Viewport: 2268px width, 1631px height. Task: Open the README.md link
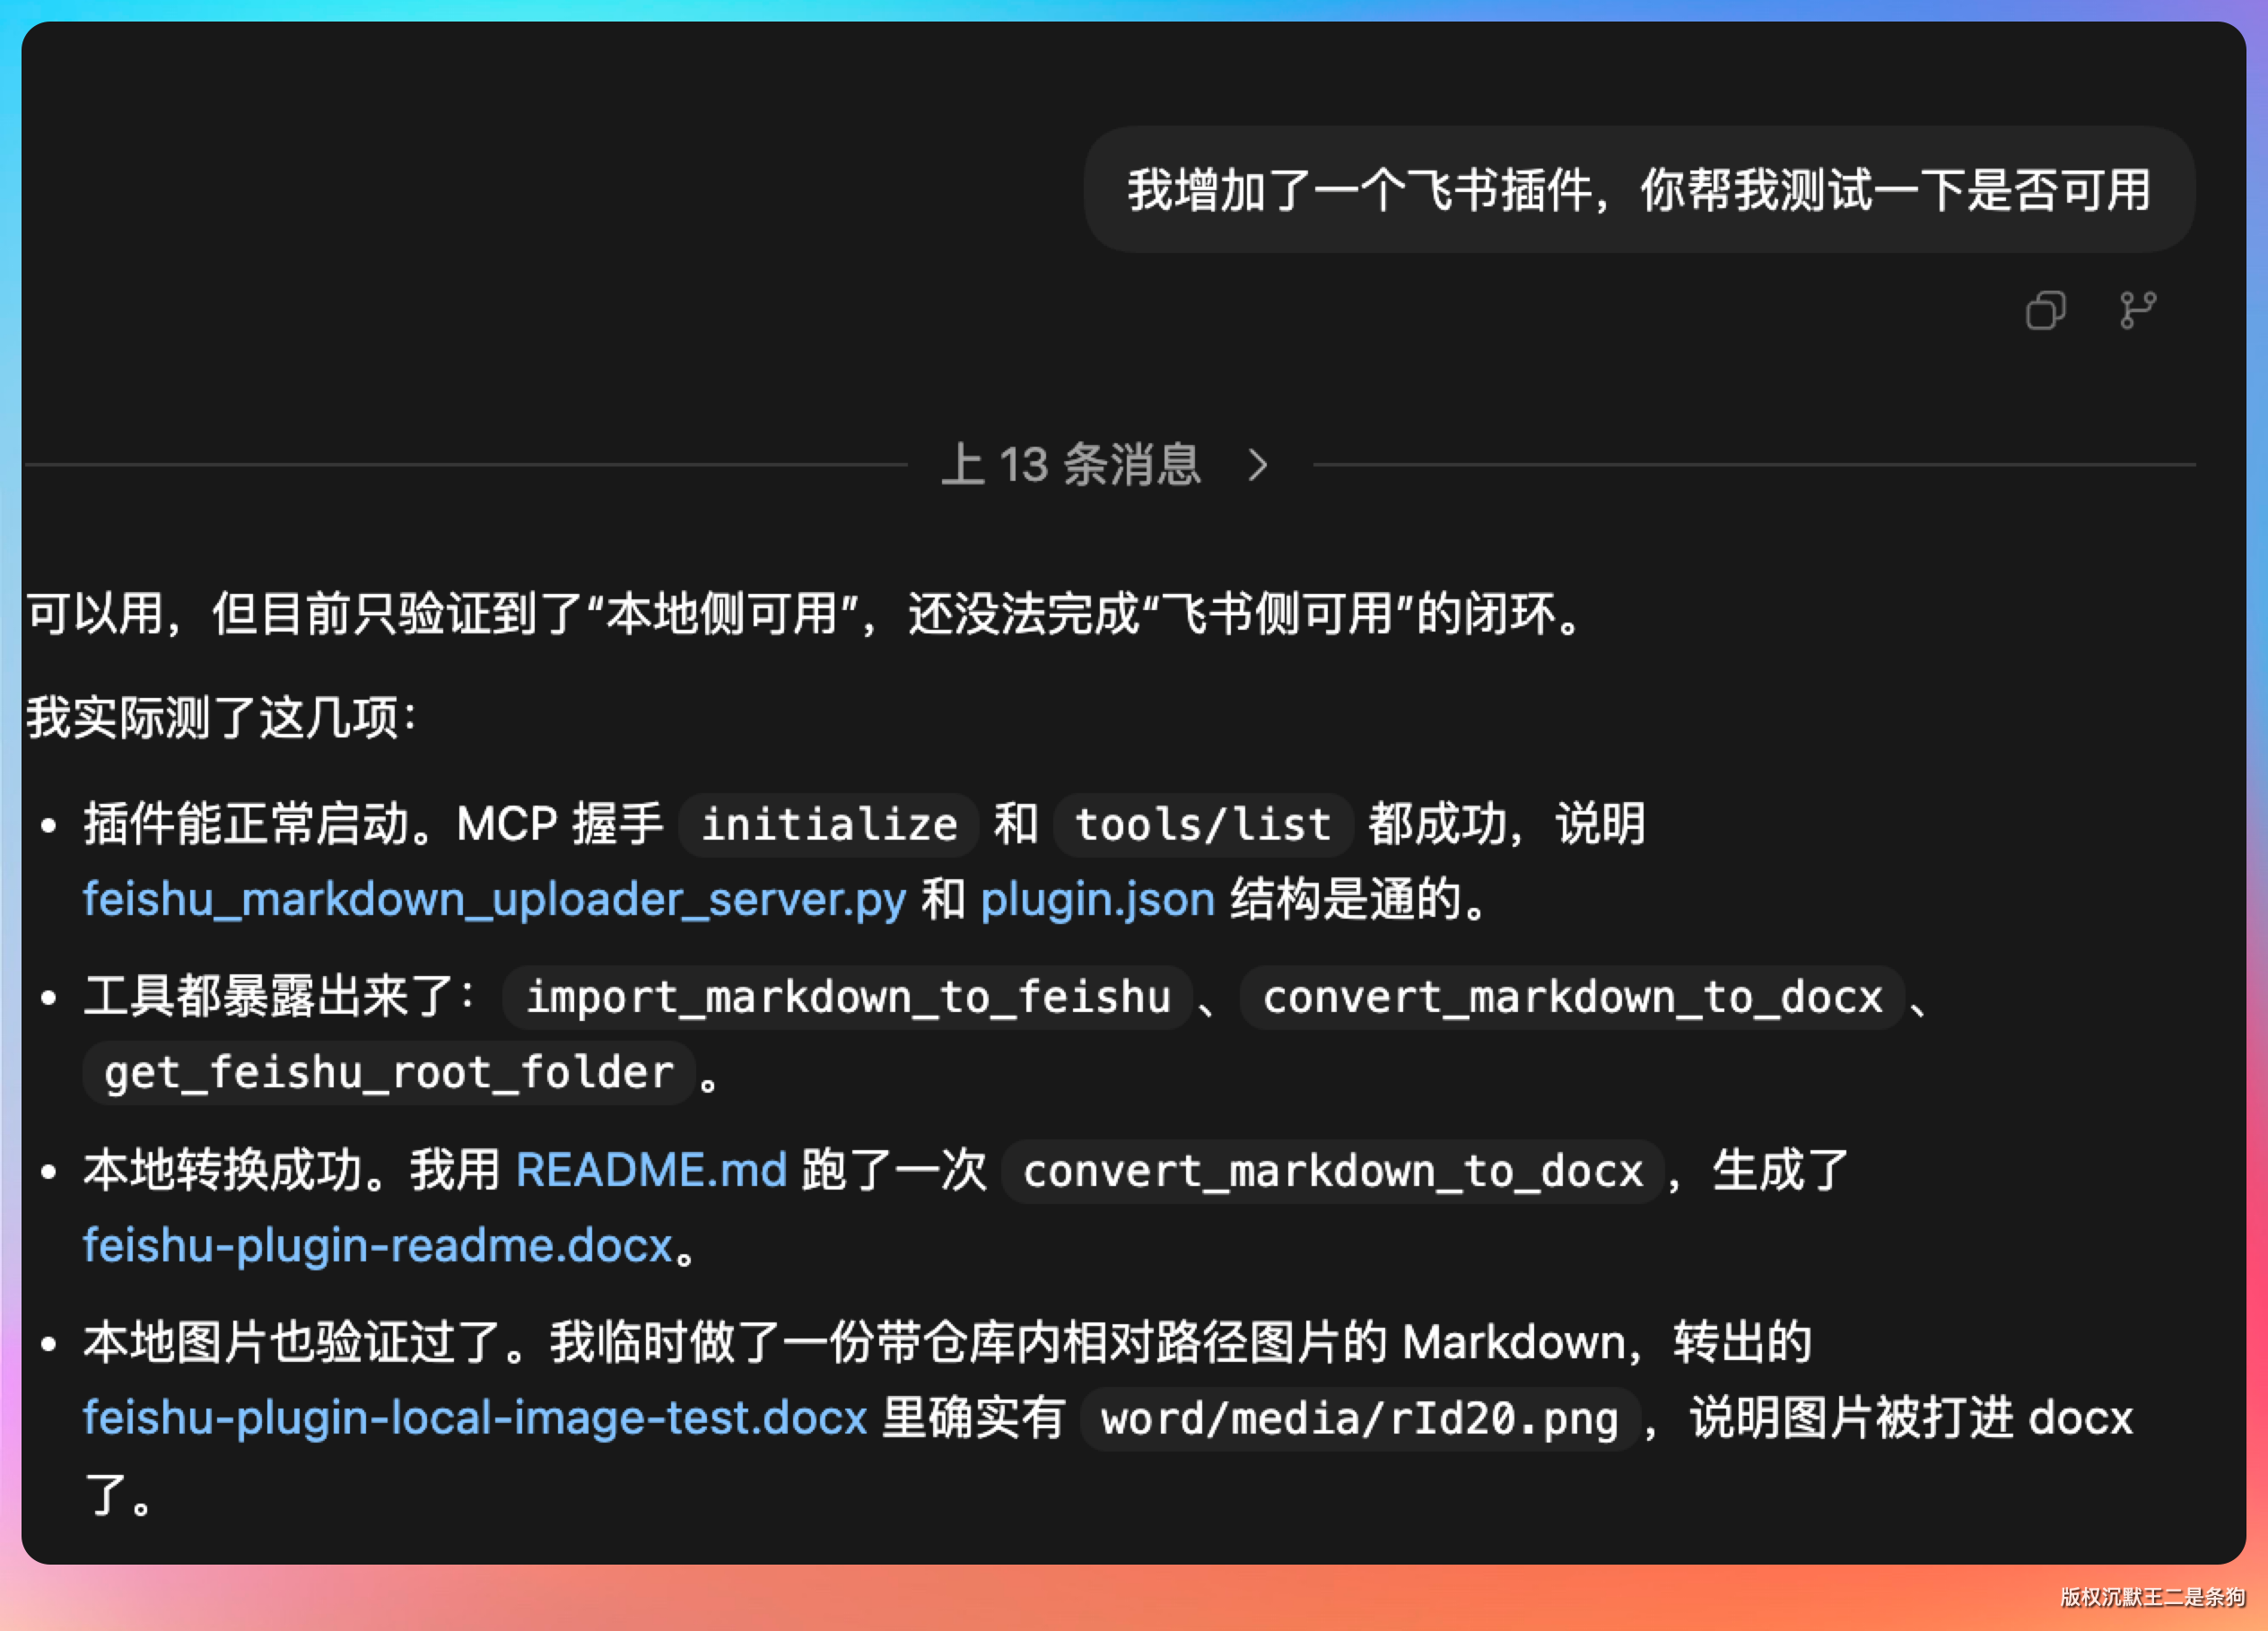pyautogui.click(x=651, y=1170)
